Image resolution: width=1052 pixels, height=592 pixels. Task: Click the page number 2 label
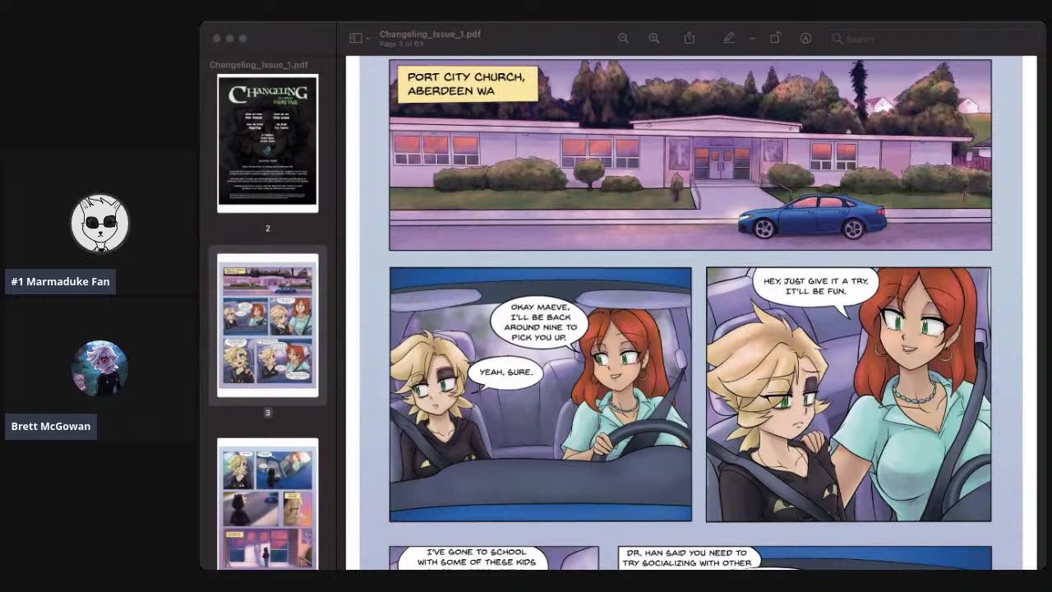pyautogui.click(x=267, y=229)
